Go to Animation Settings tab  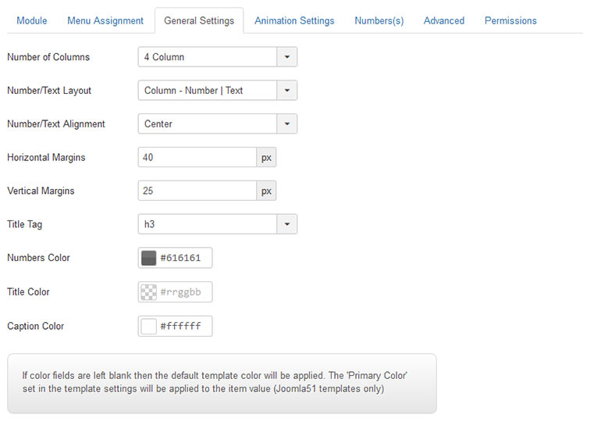point(294,21)
